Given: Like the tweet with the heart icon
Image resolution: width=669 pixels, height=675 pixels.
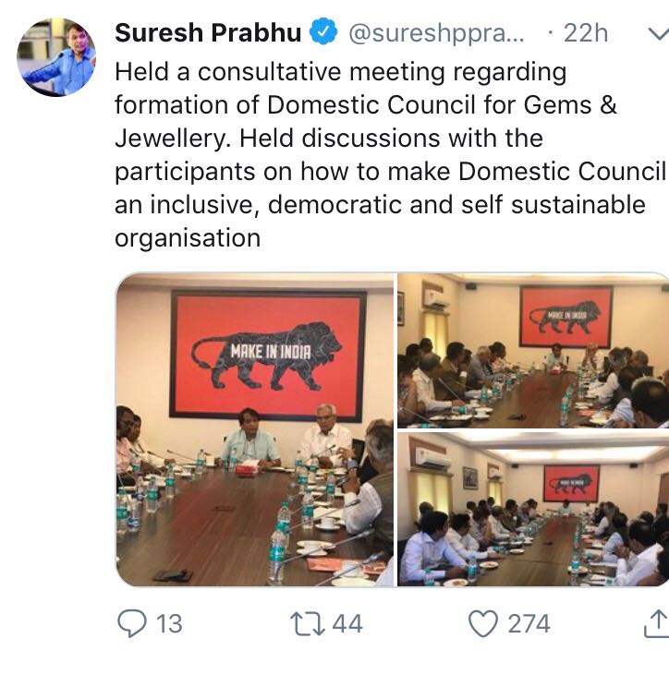Looking at the screenshot, I should 482,625.
